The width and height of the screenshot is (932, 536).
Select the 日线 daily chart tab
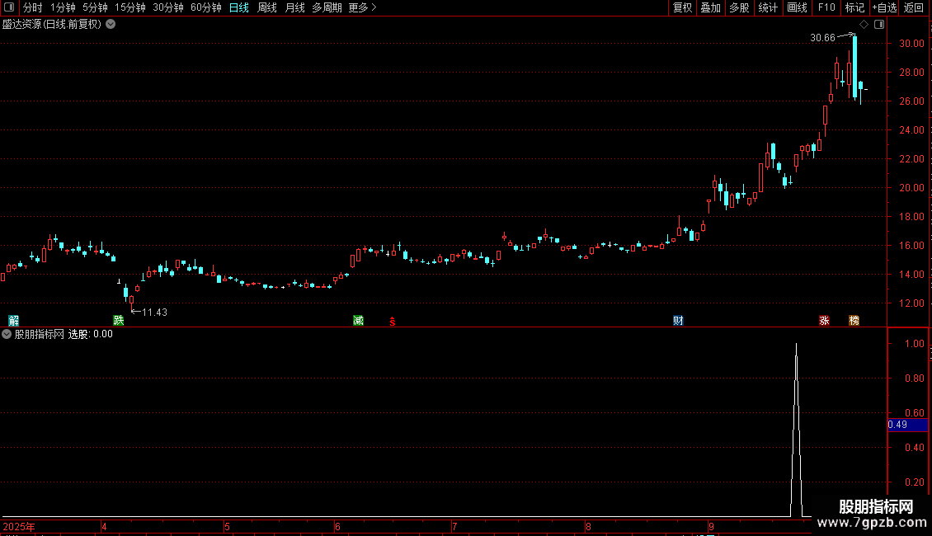(x=239, y=7)
